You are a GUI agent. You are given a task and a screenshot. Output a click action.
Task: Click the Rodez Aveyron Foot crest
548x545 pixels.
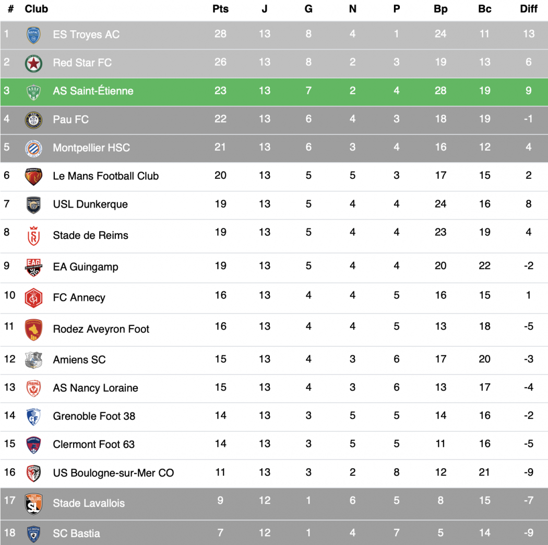tap(33, 330)
